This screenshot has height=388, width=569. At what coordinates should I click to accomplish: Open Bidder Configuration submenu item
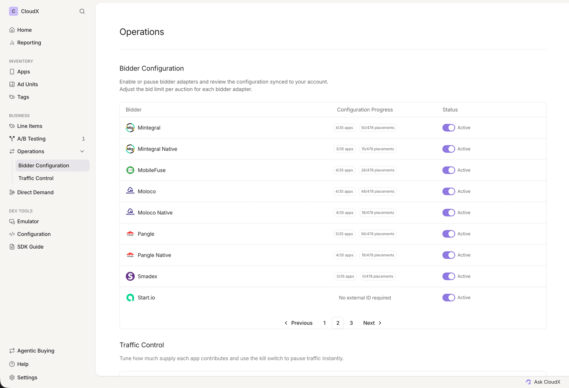pos(52,165)
